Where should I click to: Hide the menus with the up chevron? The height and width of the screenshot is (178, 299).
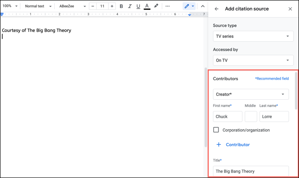(203, 6)
